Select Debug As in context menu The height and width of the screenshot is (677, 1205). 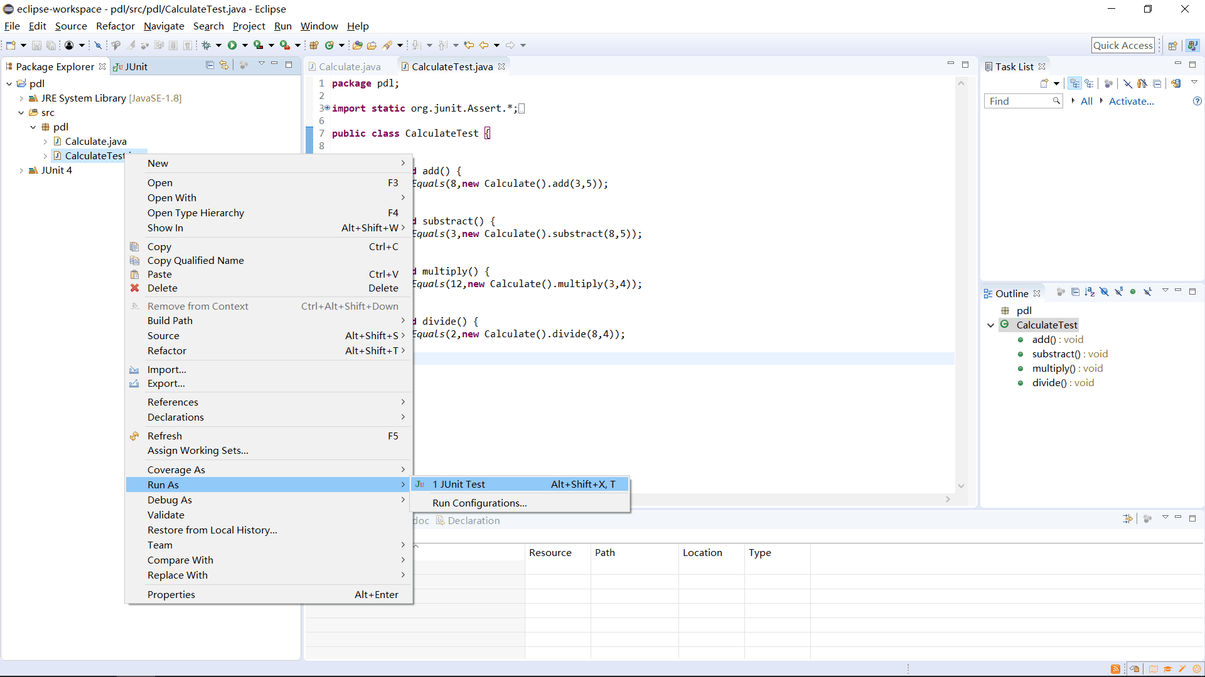point(269,500)
